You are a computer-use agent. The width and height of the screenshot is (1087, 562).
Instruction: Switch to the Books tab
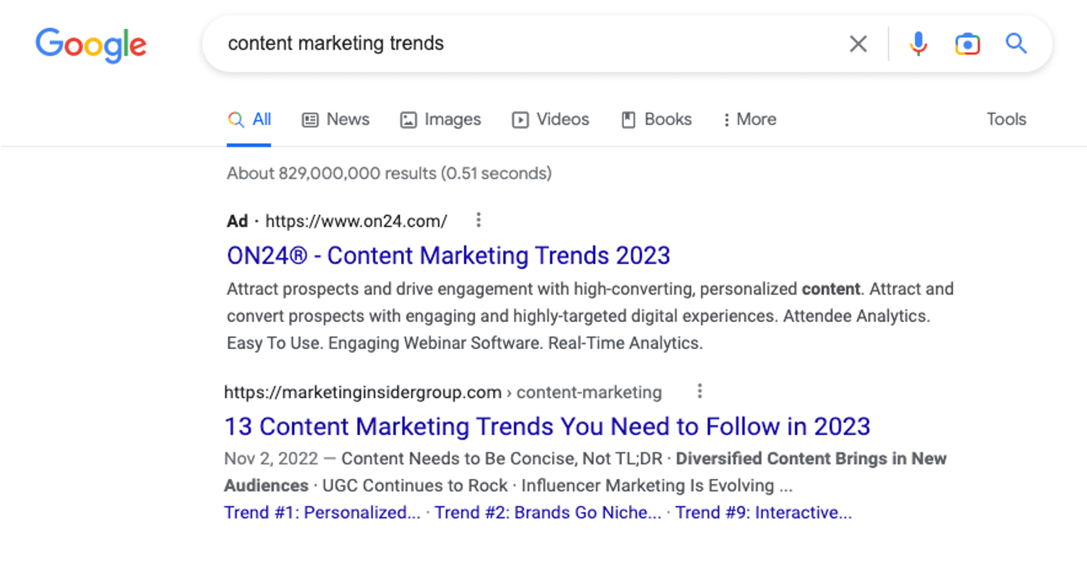coord(656,120)
